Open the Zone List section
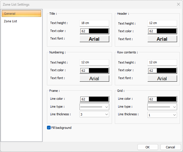This screenshot has height=152, width=183. pos(10,21)
